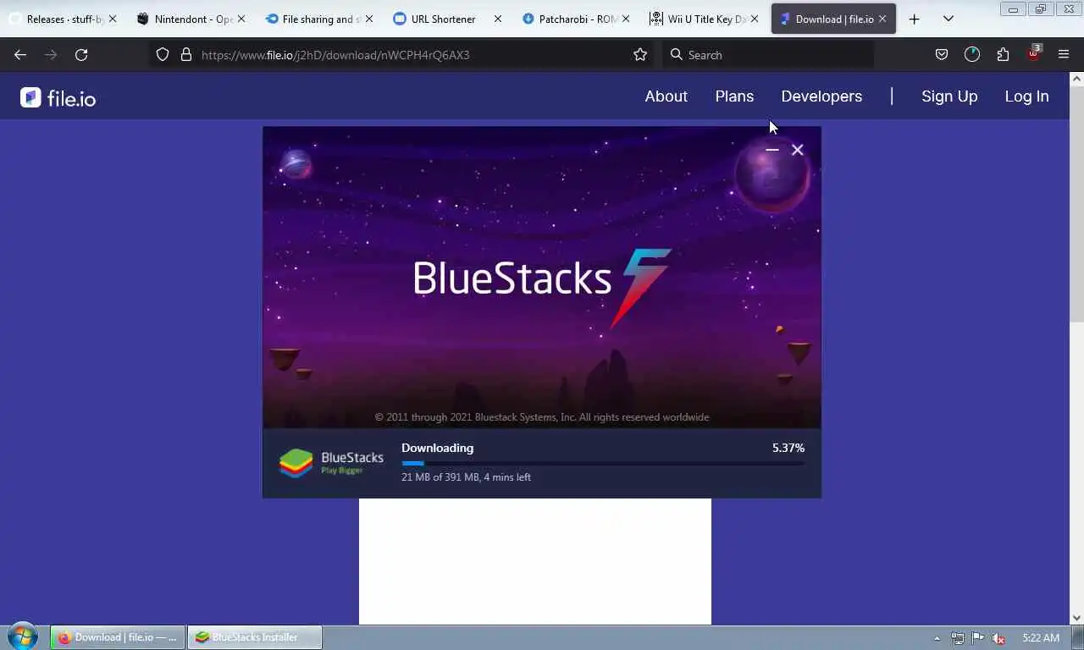Open Action Center flag icon
1084x650 pixels.
pos(977,638)
